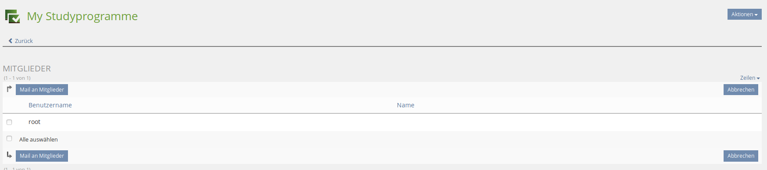The width and height of the screenshot is (767, 170).
Task: Open the Aktionen dropdown
Action: [744, 14]
